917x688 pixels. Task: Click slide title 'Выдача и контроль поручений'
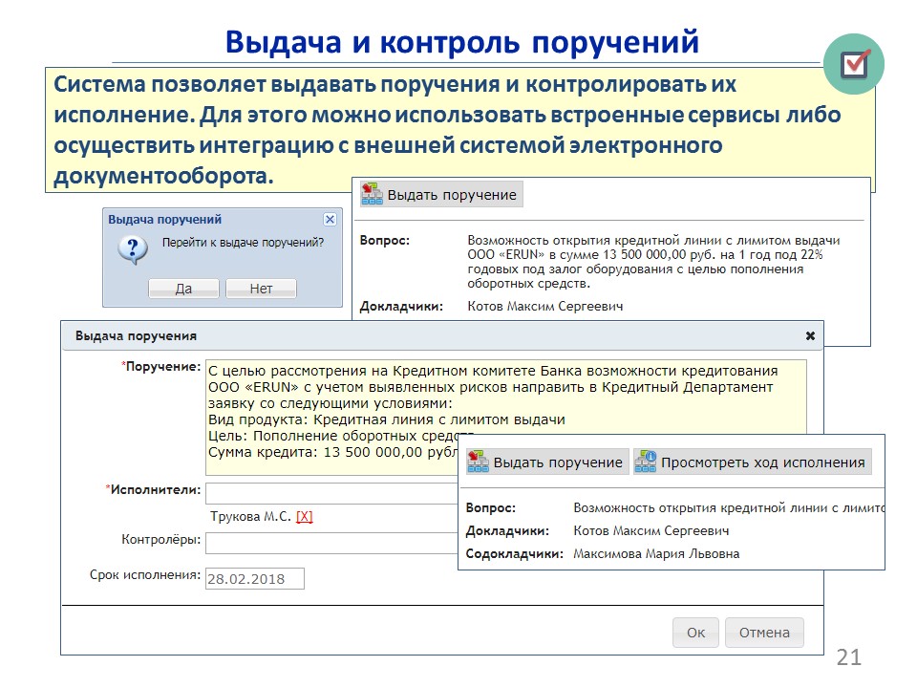(462, 42)
